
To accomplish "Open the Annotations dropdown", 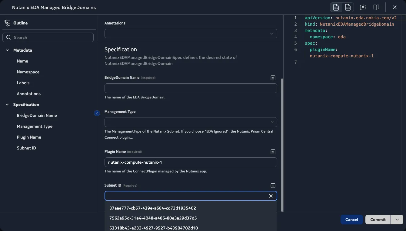I will point(191,34).
